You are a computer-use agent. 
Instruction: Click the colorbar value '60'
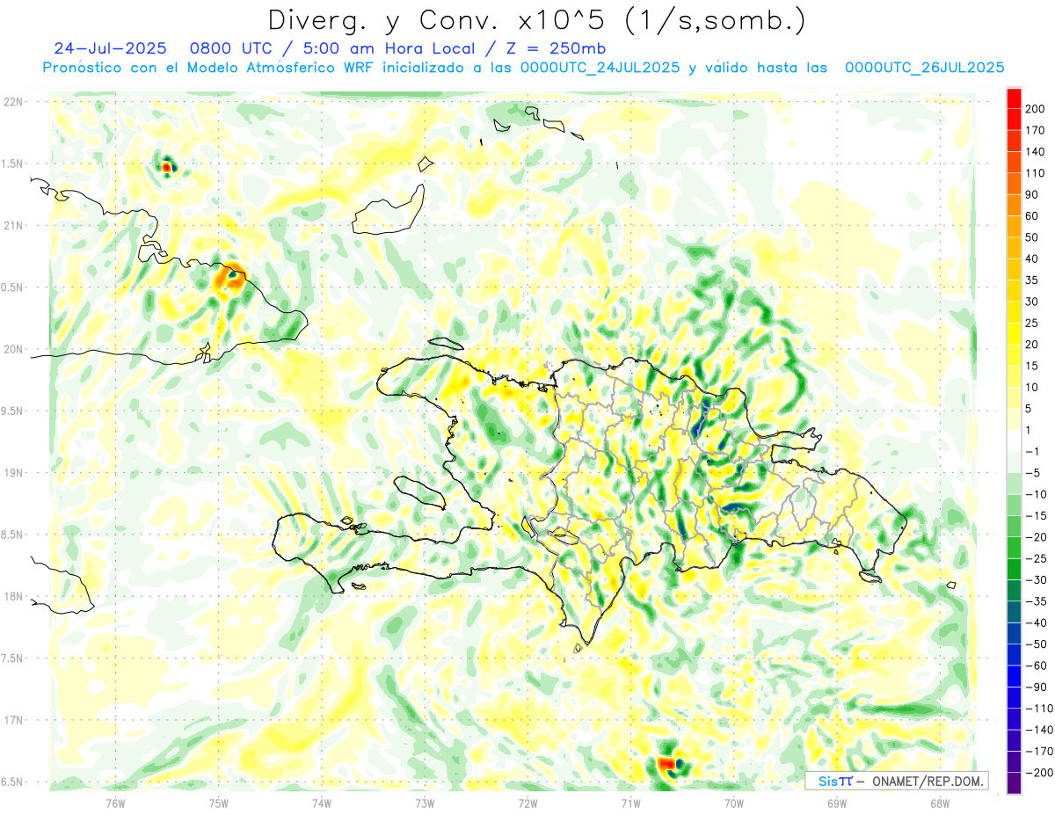(1032, 215)
